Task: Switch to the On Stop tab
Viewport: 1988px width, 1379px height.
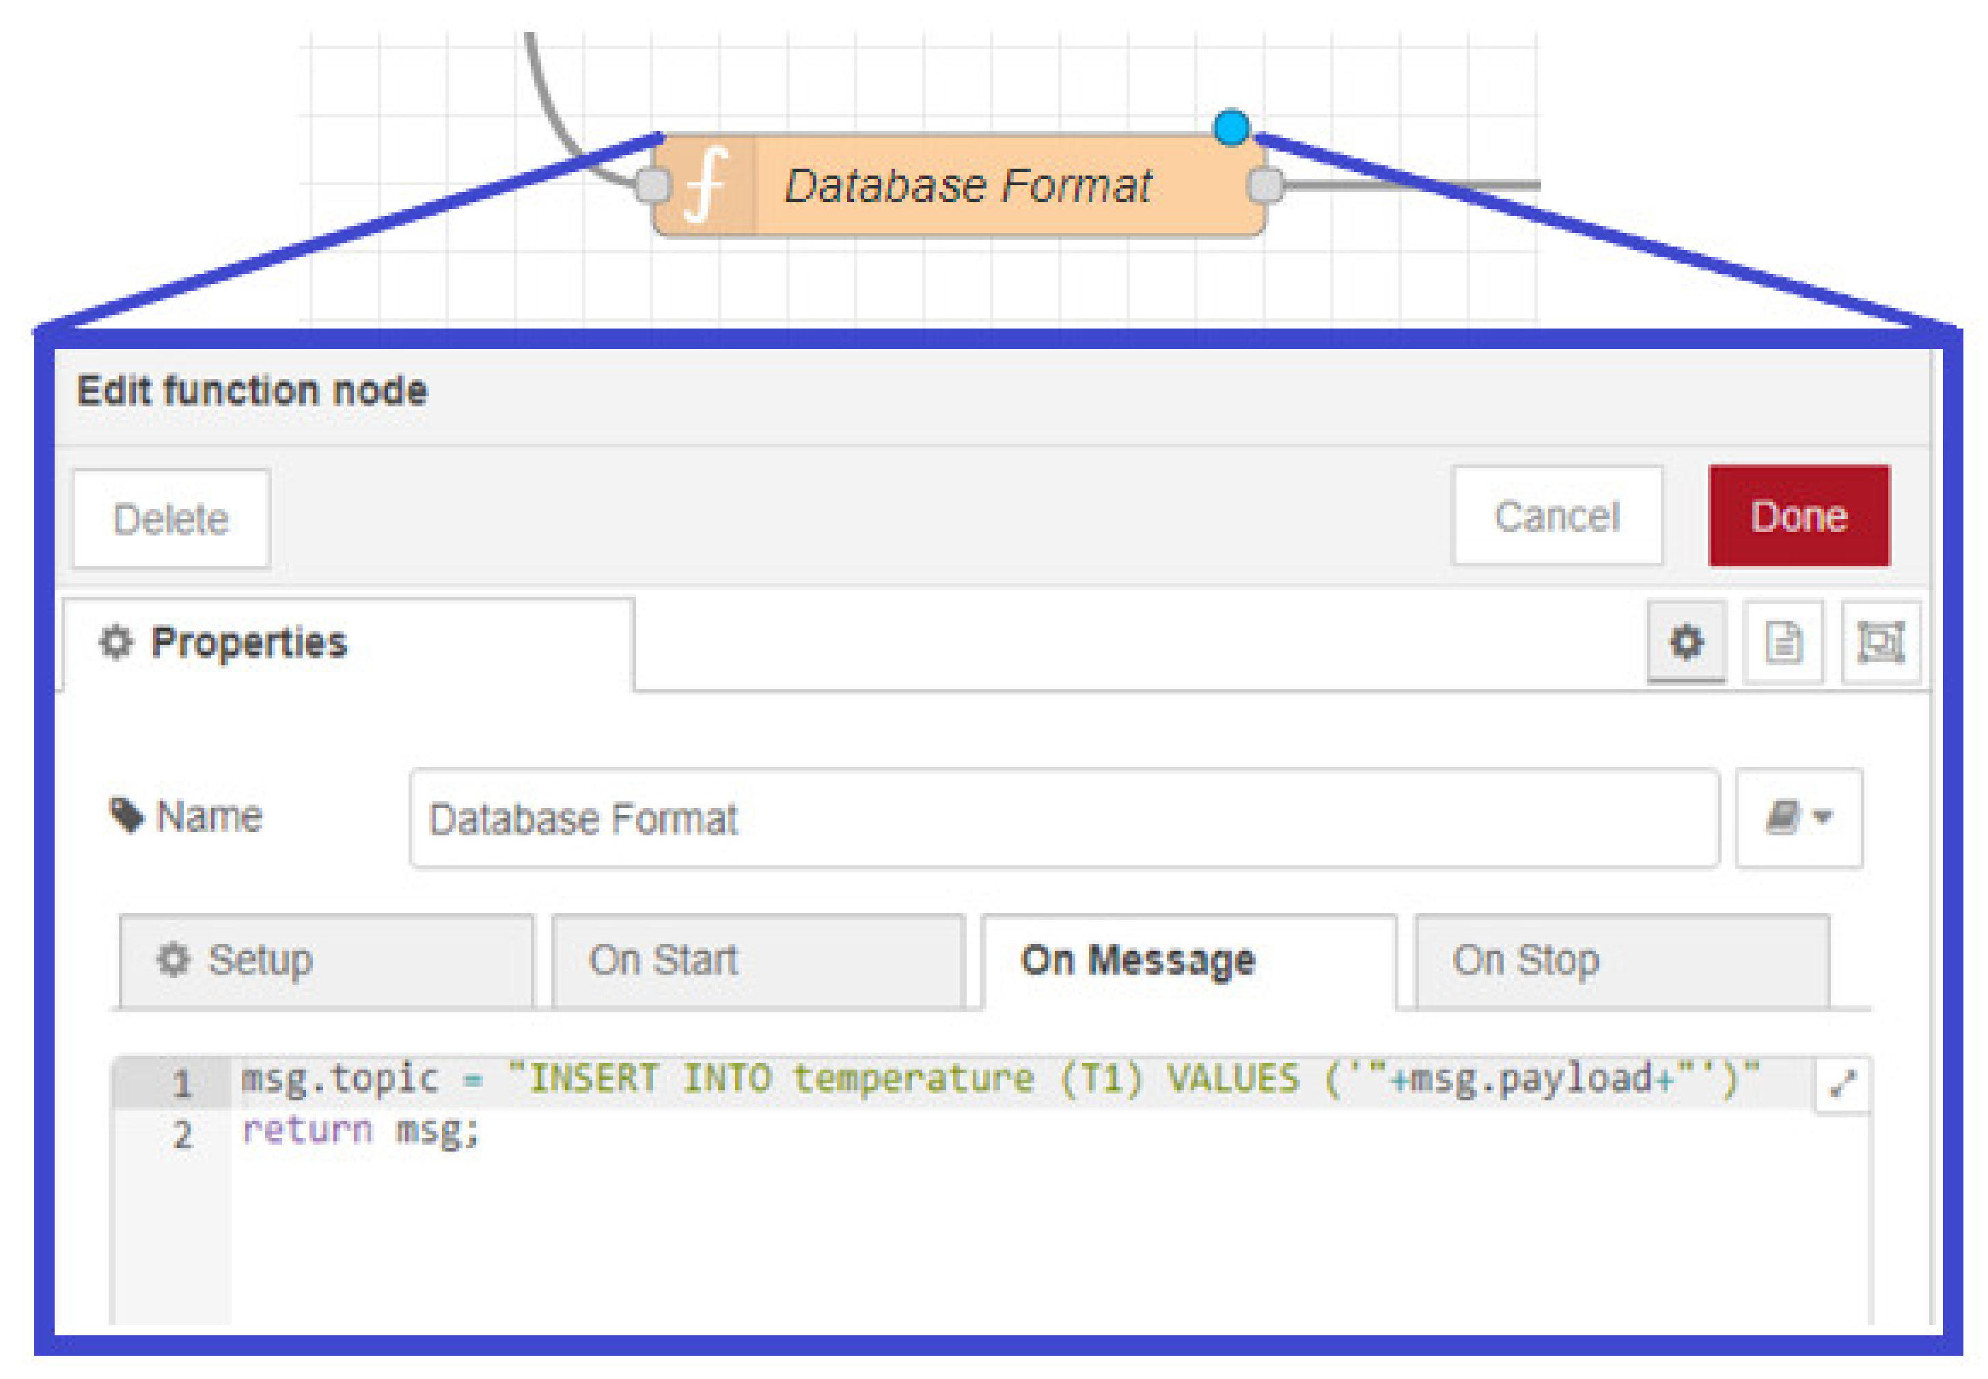Action: [1621, 960]
